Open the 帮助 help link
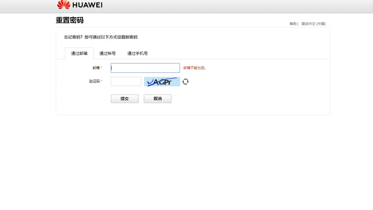Image resolution: width=373 pixels, height=210 pixels. [292, 23]
